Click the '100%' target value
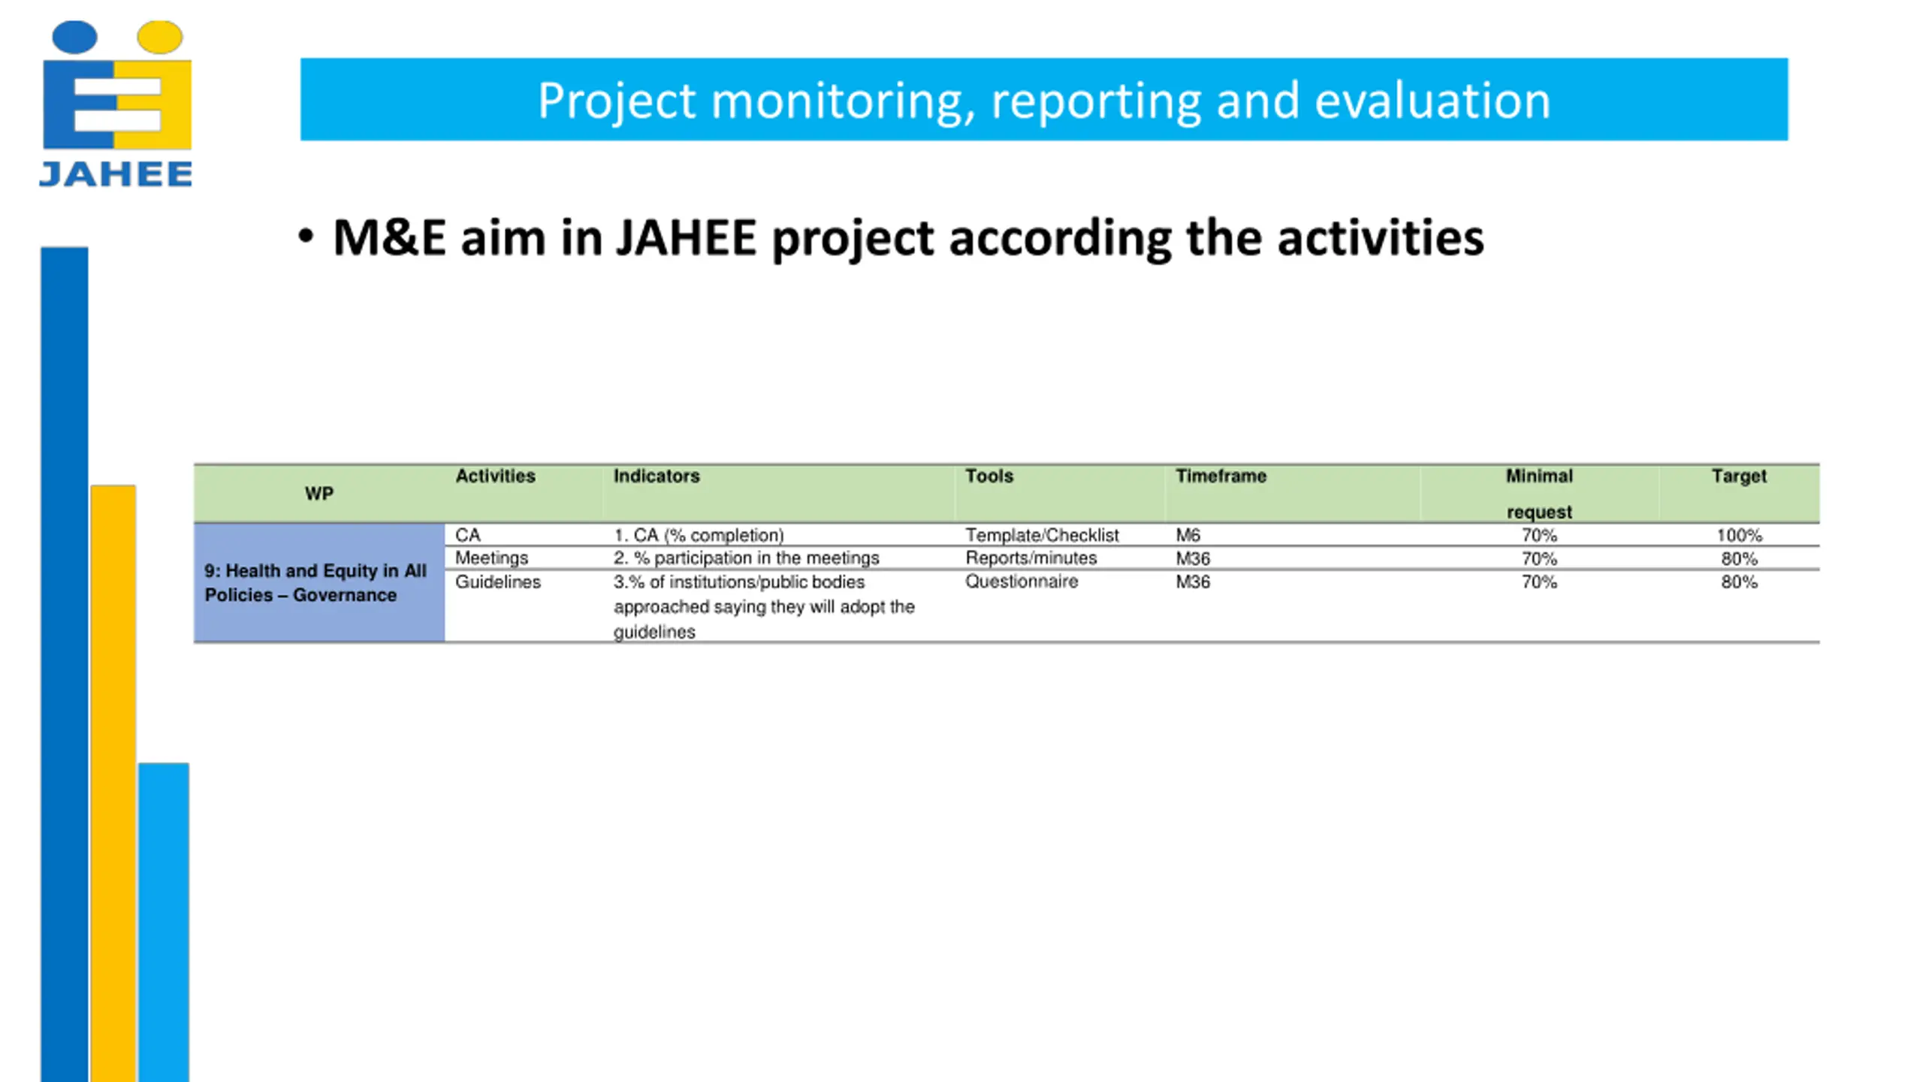Image resolution: width=1923 pixels, height=1082 pixels. click(1739, 535)
